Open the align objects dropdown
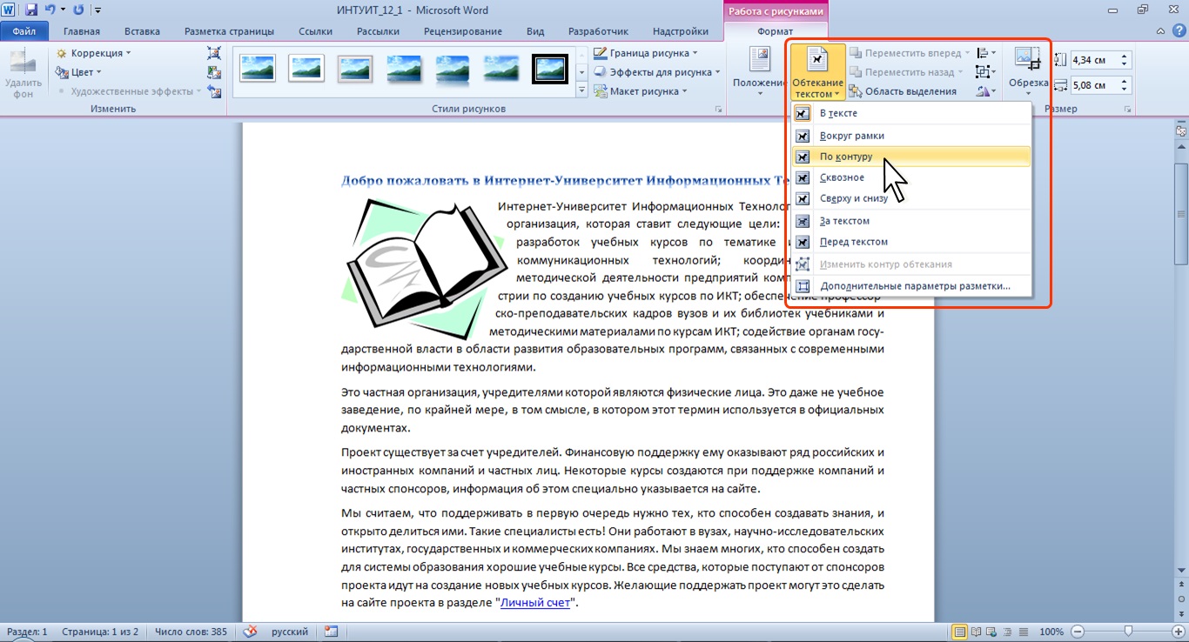The height and width of the screenshot is (642, 1189). [x=986, y=54]
